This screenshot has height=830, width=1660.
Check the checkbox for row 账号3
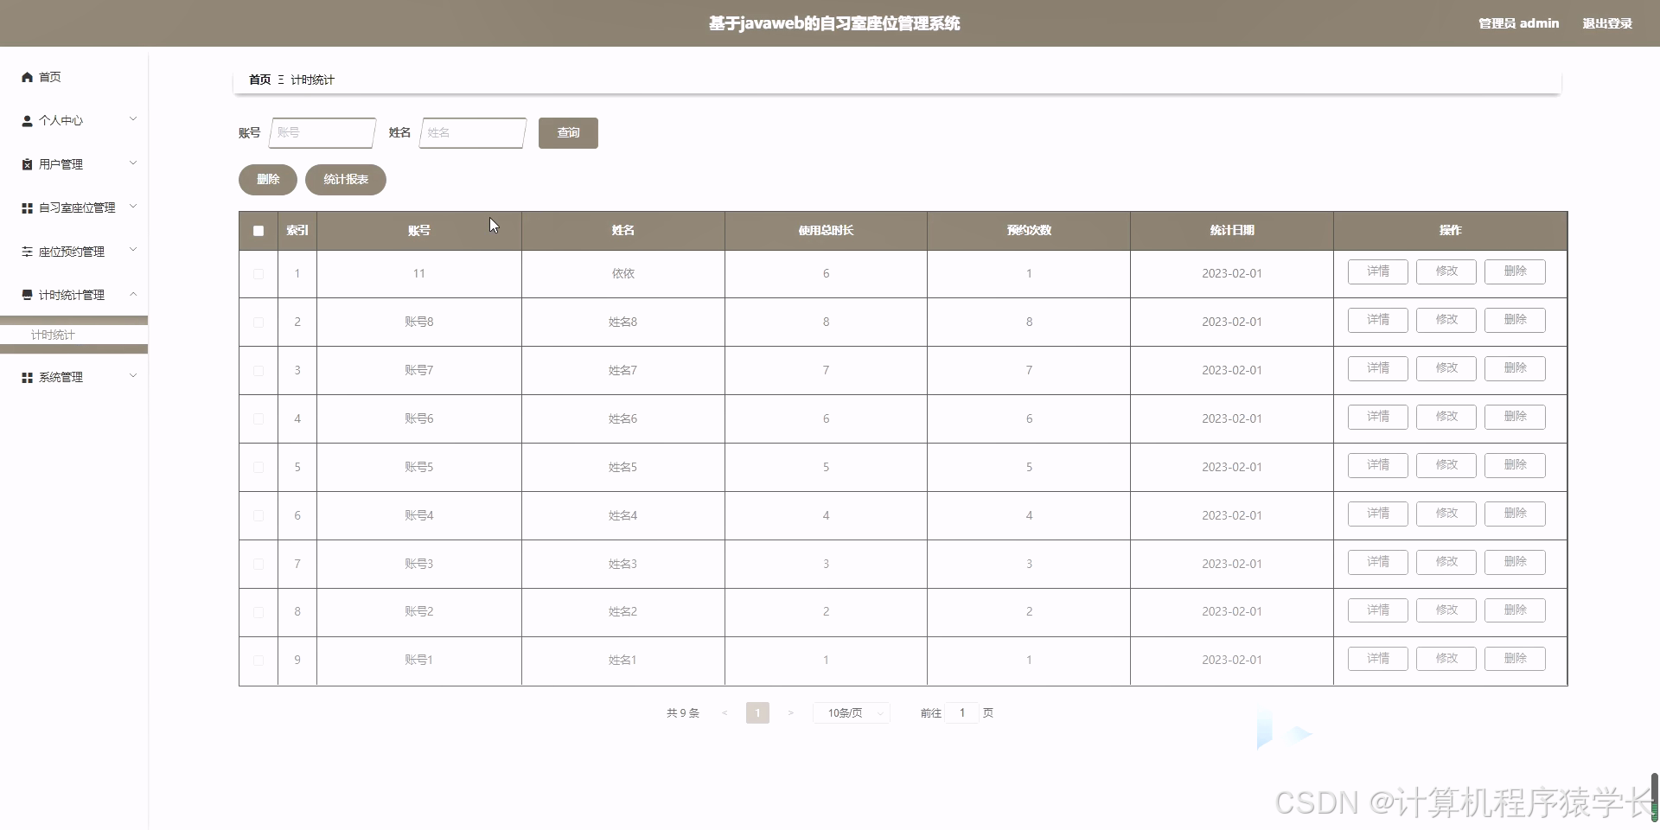[x=259, y=565]
